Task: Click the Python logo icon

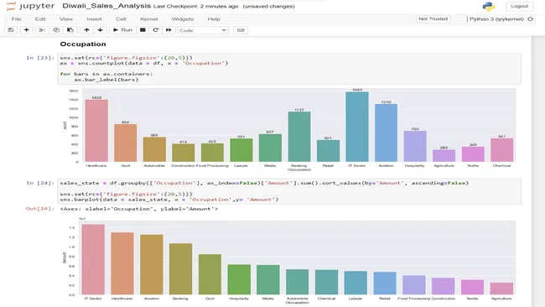Action: pos(488,6)
